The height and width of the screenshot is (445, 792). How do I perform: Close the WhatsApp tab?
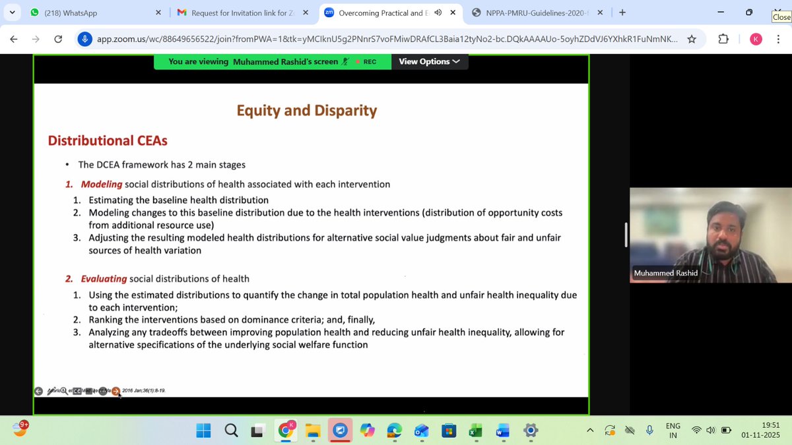click(158, 13)
